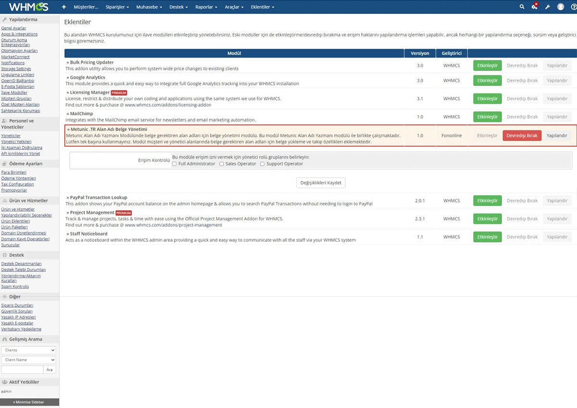
Task: Open Veritabanı Yedekleme link
Action: click(21, 329)
